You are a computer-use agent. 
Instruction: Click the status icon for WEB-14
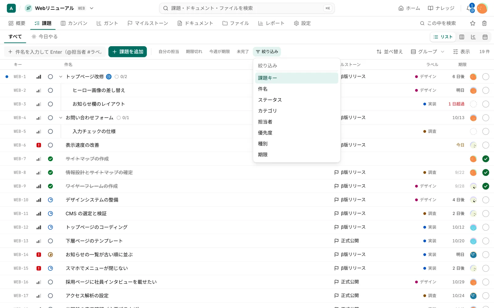click(50, 255)
